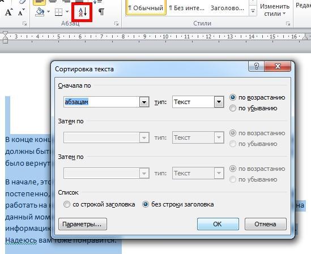
Task: Apply the Обычный style
Action: pos(146,8)
